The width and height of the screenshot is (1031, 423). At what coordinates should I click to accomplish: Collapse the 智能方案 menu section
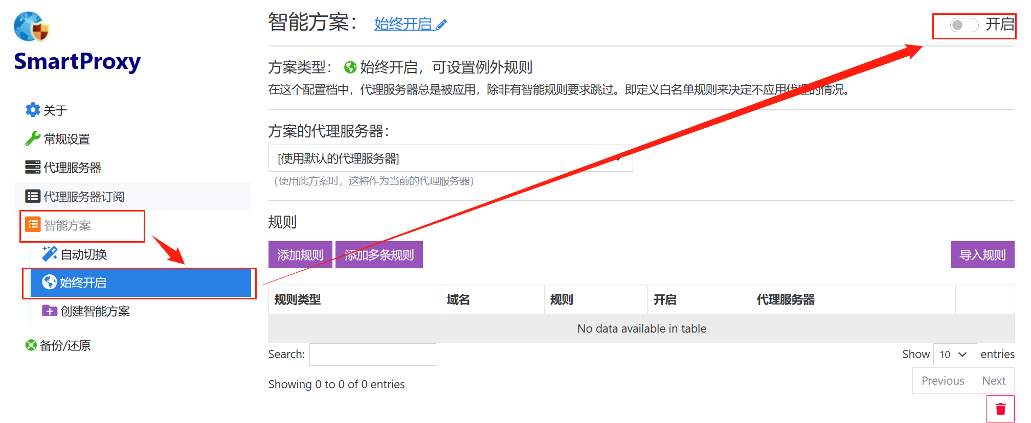point(82,225)
